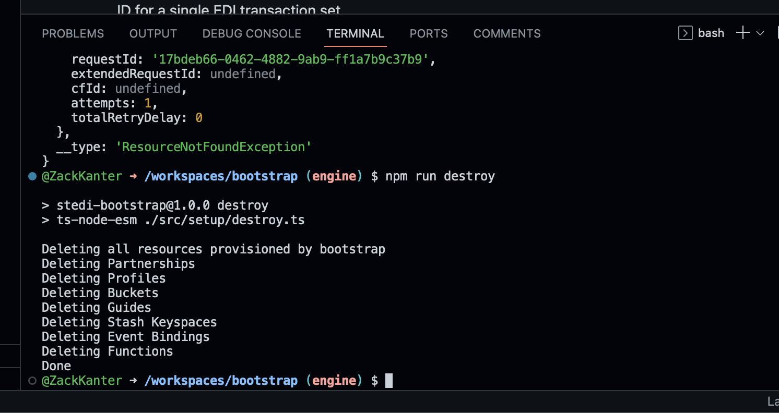The width and height of the screenshot is (779, 413).
Task: Click the terminal cursor input area
Action: [389, 381]
